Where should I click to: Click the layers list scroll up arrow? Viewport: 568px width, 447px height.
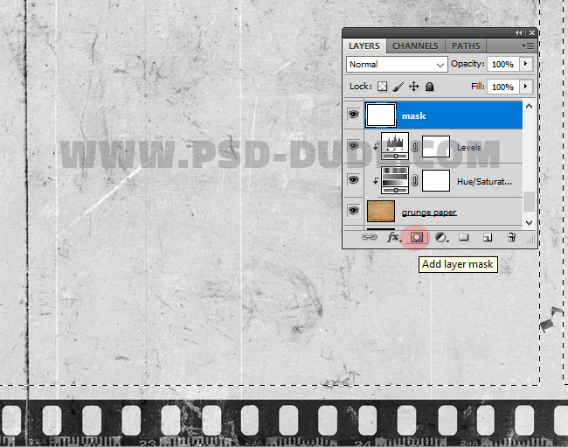point(529,106)
